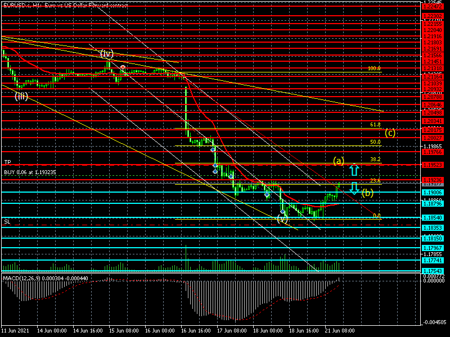
Task: Select the (iv) wave label
Action: pyautogui.click(x=107, y=53)
